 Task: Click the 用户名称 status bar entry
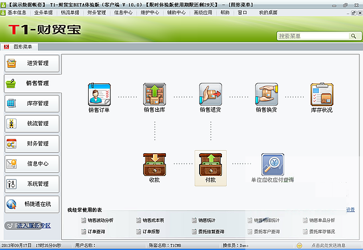click(85, 245)
